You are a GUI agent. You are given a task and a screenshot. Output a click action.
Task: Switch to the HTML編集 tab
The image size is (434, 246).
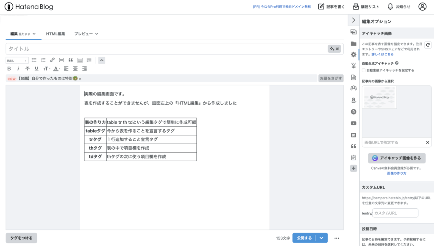pos(56,34)
